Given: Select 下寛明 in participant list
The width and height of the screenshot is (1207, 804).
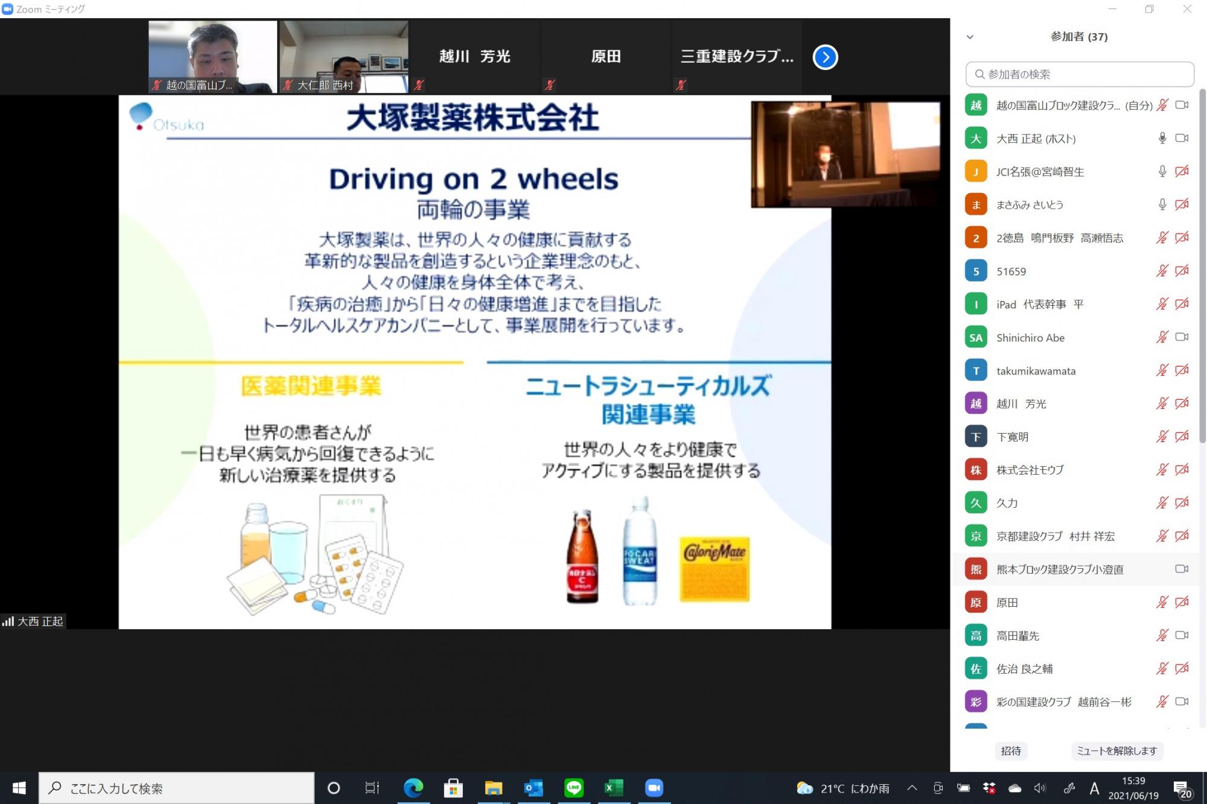Looking at the screenshot, I should coord(1012,437).
